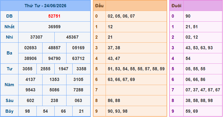Viewport: 223px width, 117px height.
Task: Click the Ba prize number 38906
Action: [30, 58]
